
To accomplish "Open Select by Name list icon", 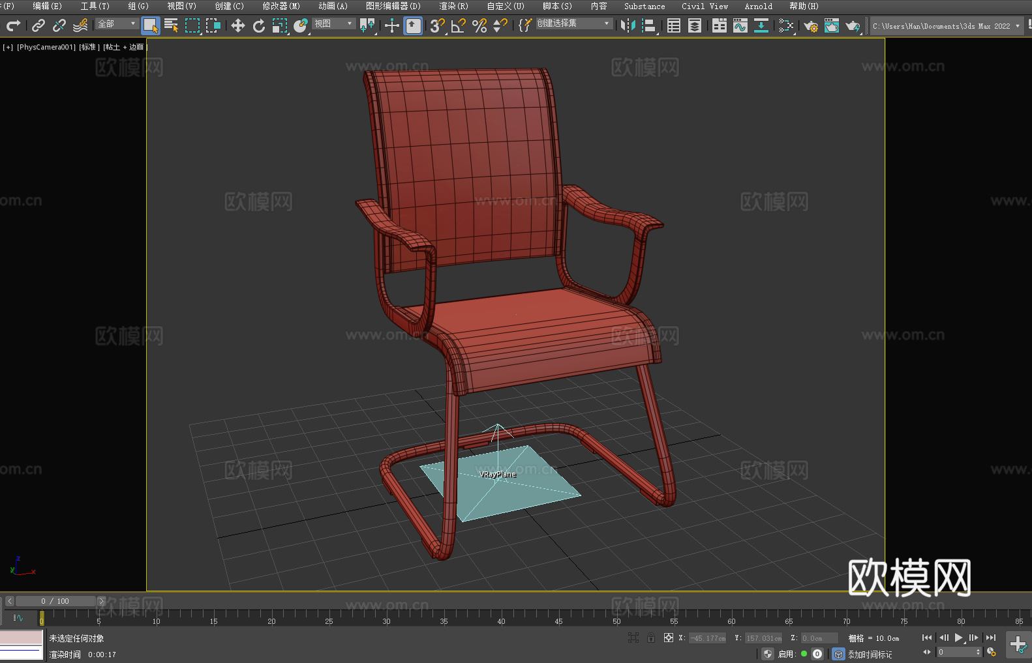I will pos(172,25).
